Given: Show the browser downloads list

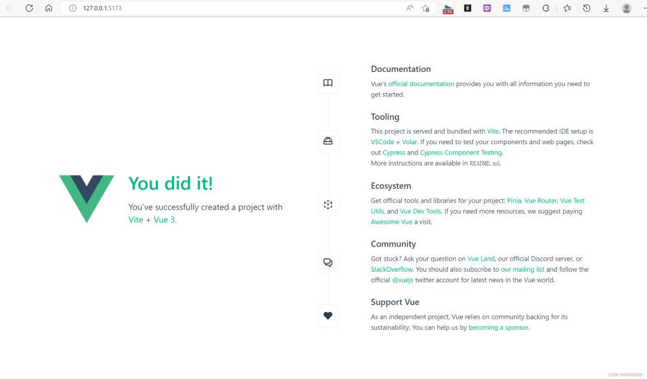Looking at the screenshot, I should 606,8.
